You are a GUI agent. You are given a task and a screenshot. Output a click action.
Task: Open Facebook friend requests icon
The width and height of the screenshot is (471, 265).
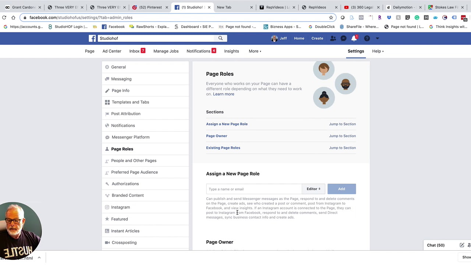coord(333,38)
